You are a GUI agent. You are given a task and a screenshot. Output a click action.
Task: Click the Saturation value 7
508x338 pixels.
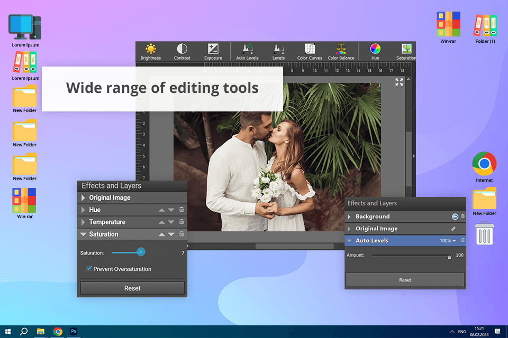[x=183, y=253]
